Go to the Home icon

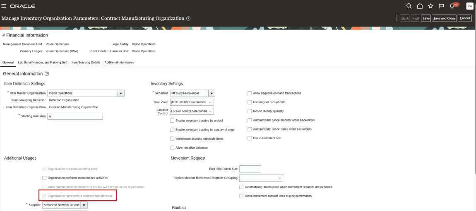tap(420, 6)
